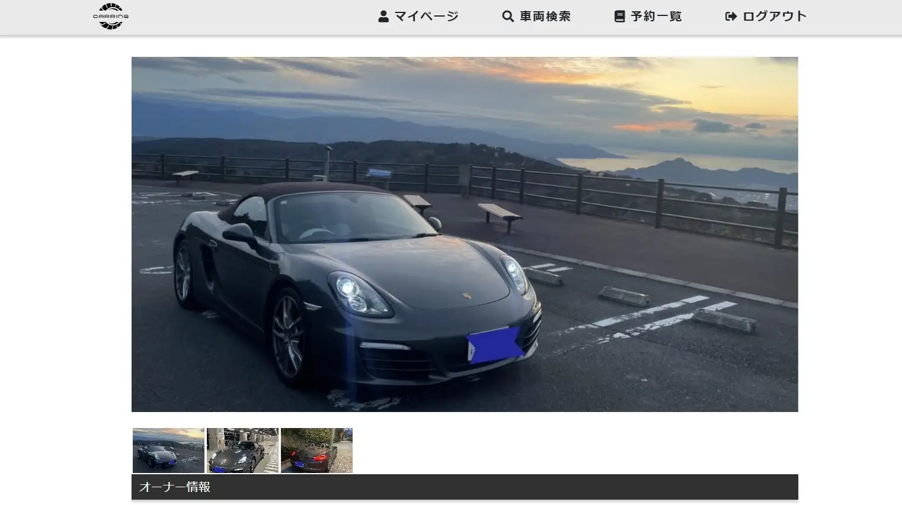Click the large main car photo
The image size is (902, 505).
coord(464,234)
